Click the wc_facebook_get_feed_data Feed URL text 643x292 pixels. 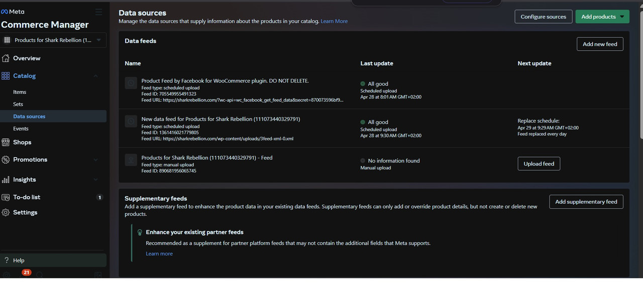point(243,100)
